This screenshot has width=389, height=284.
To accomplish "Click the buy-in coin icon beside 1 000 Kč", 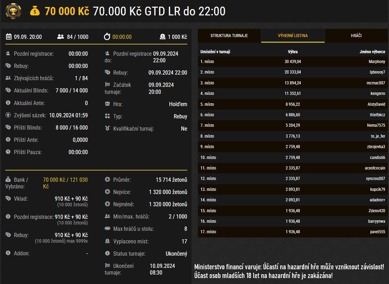I will [x=162, y=37].
